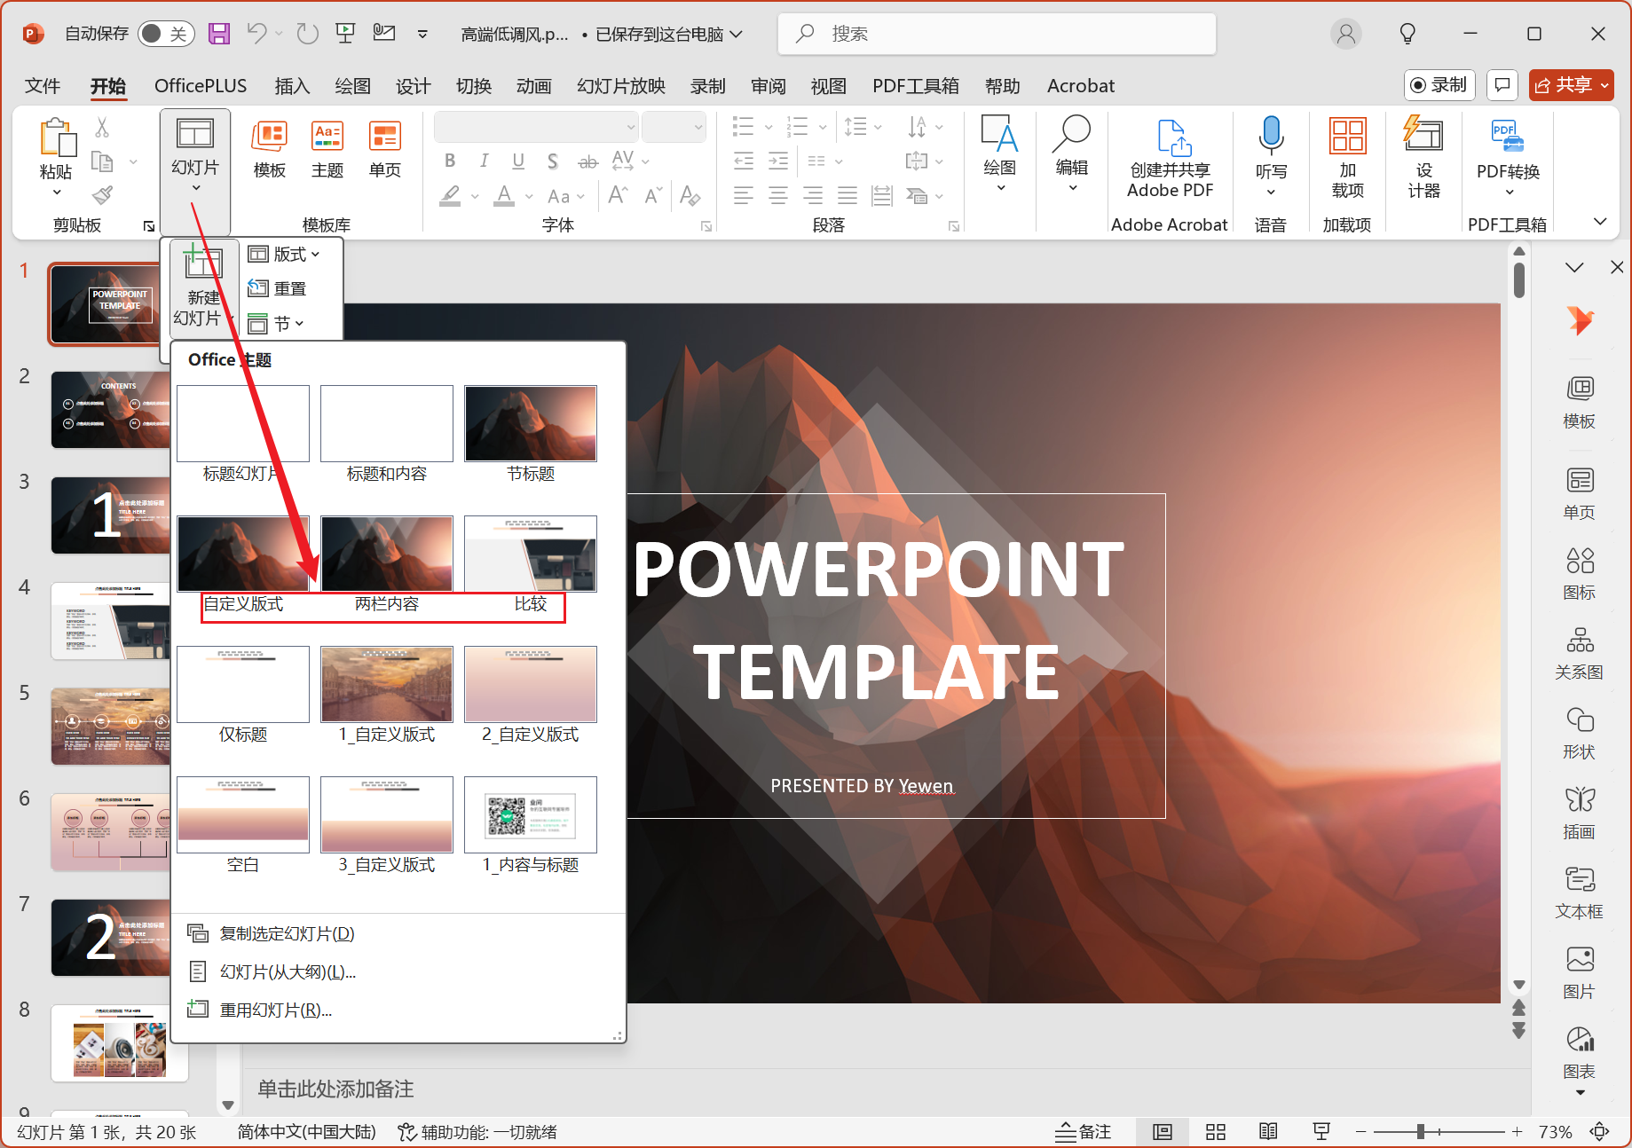The width and height of the screenshot is (1632, 1148).
Task: Click the 共享 share button
Action: click(x=1571, y=85)
